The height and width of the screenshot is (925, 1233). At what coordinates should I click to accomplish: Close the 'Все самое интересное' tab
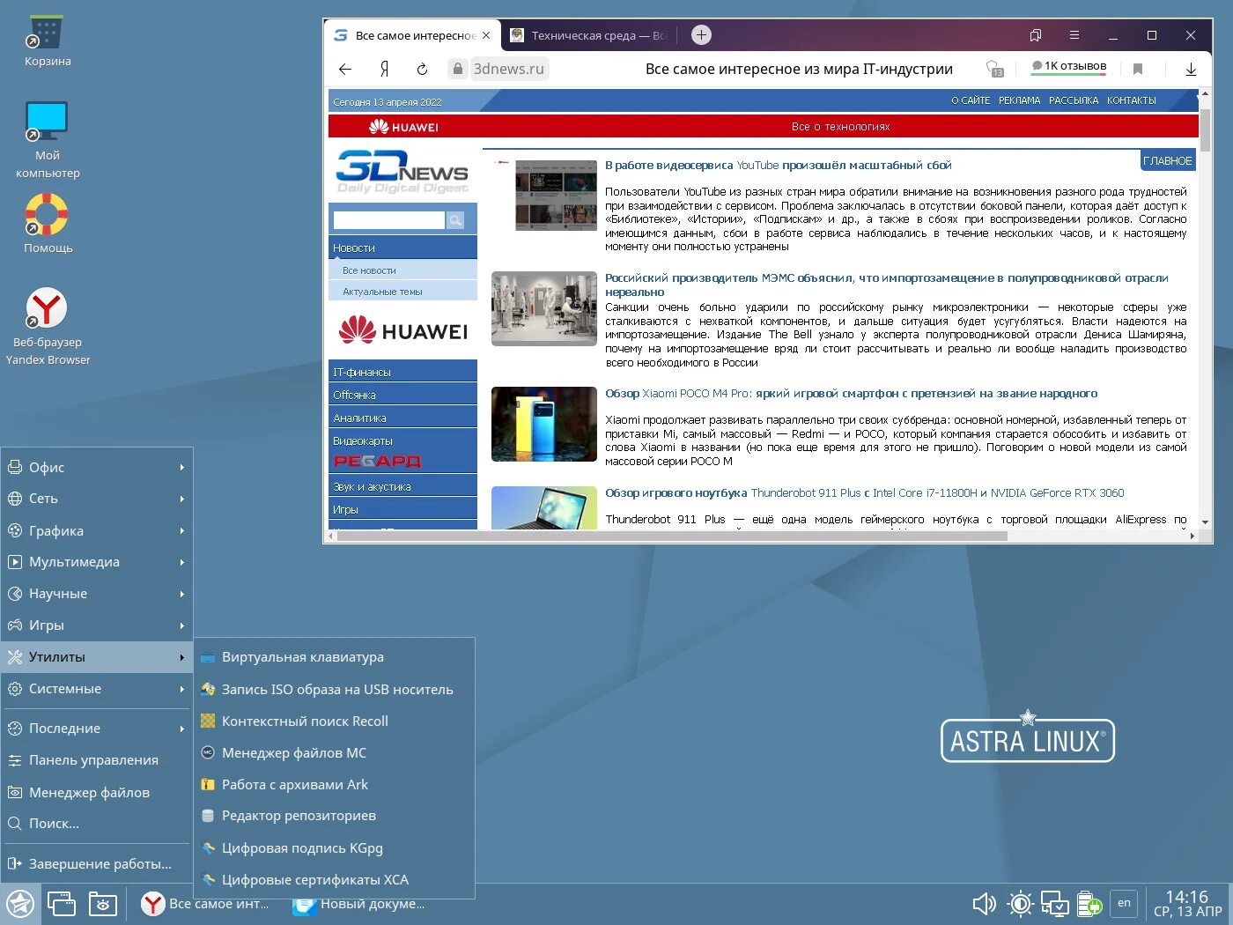486,35
